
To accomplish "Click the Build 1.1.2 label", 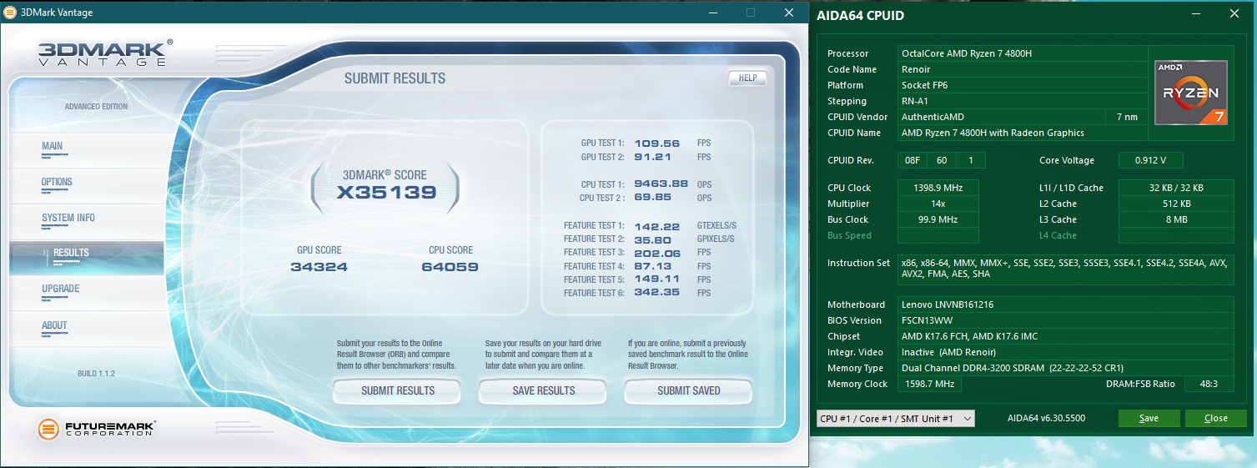I will [96, 374].
